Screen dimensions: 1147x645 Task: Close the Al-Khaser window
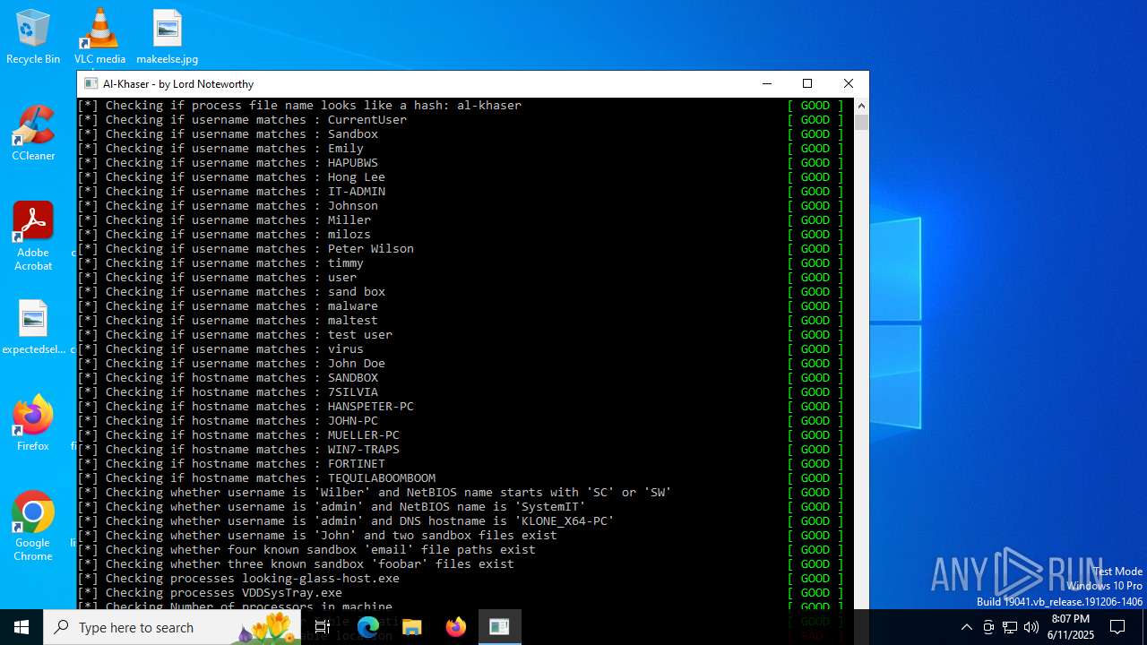pos(848,83)
